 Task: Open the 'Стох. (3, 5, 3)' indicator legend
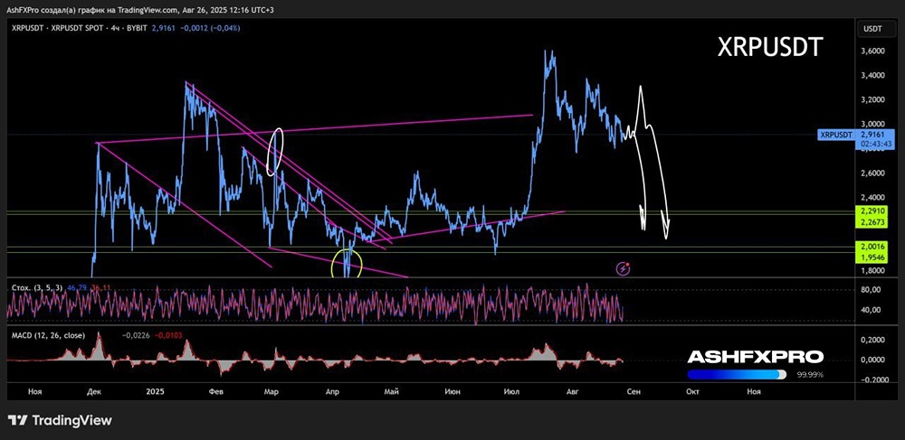coord(38,286)
